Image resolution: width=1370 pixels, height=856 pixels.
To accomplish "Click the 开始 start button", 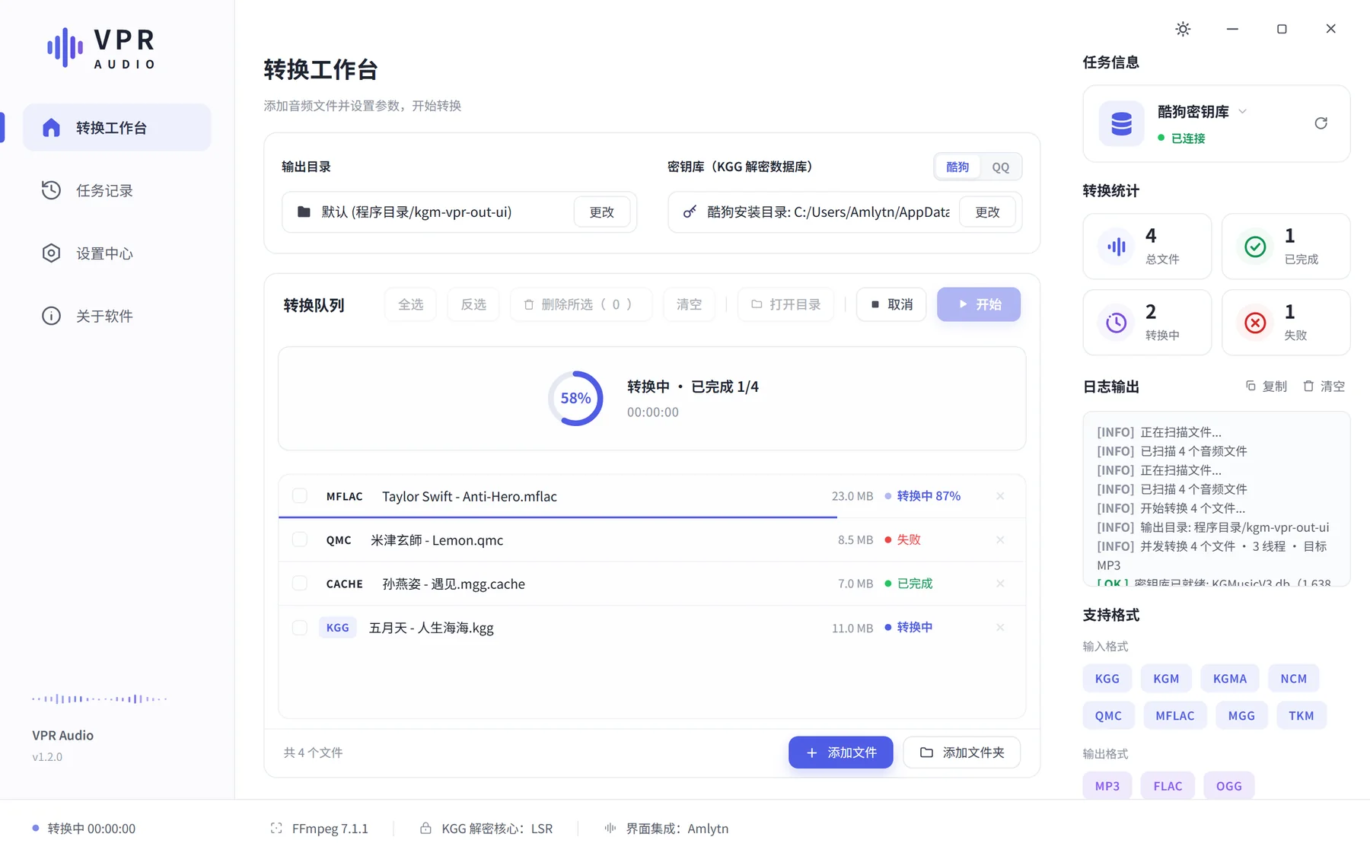I will 979,304.
